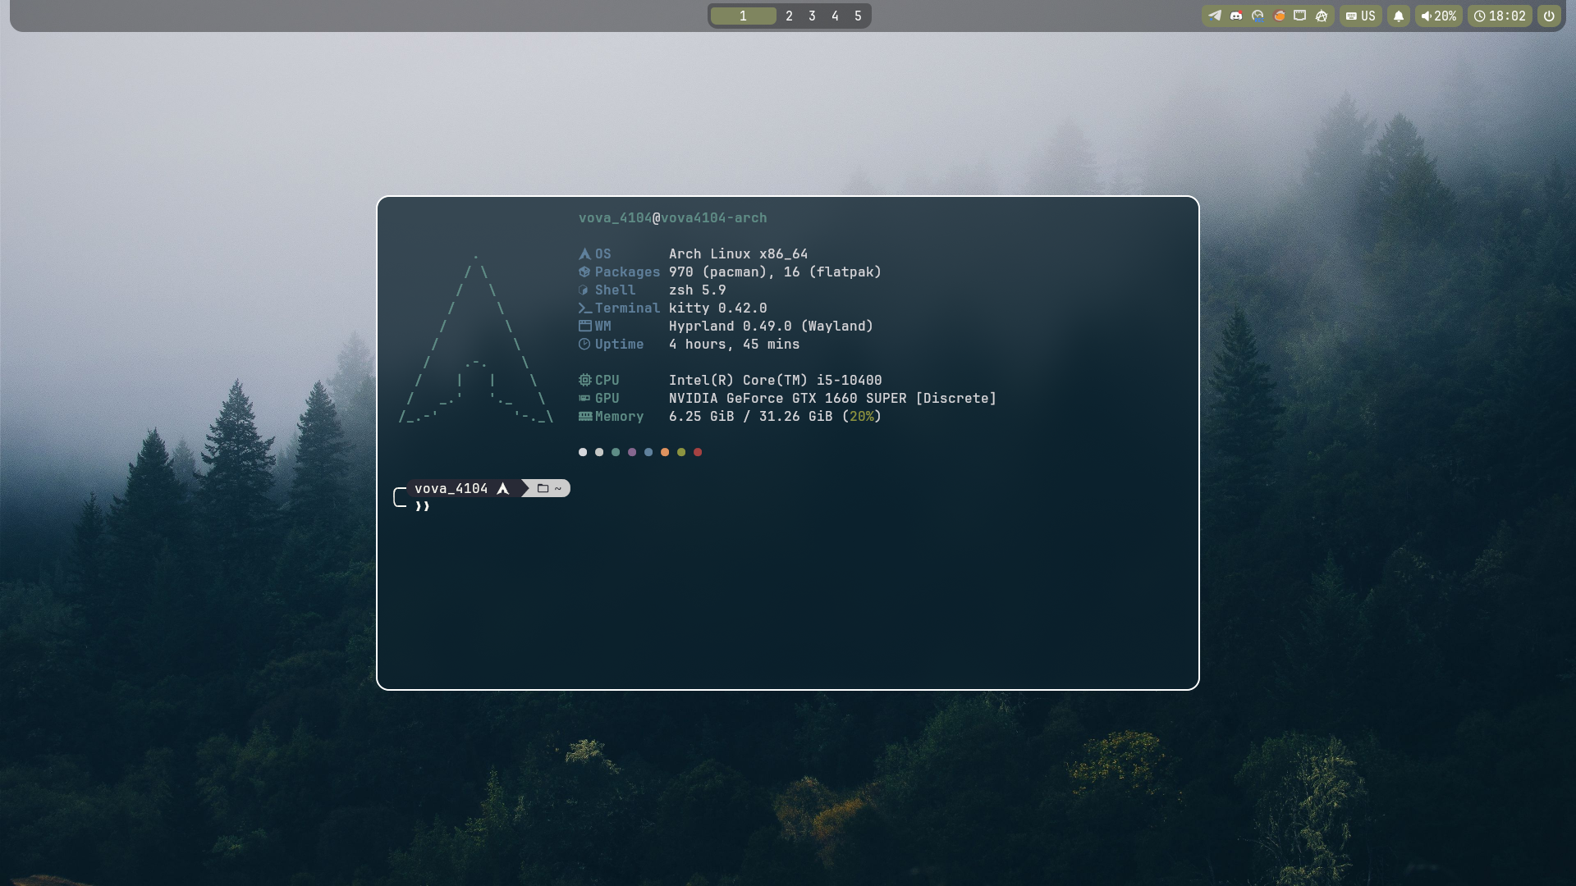Switch to workspace 5
Screen dimensions: 1576x886
coord(858,16)
